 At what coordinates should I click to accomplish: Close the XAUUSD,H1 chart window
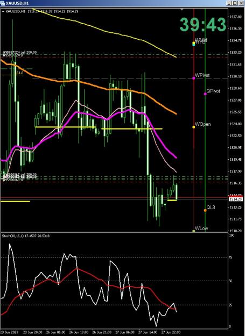click(241, 3)
